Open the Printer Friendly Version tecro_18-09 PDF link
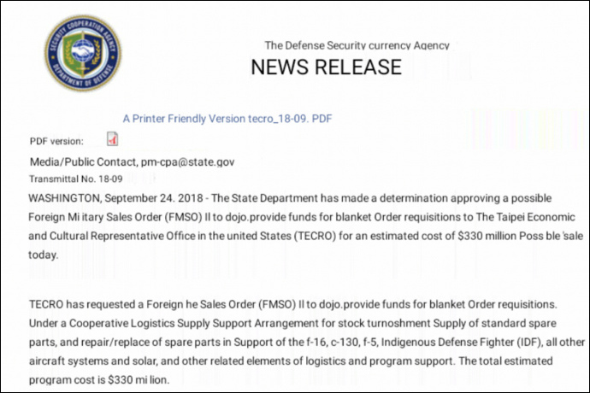Viewport: 590px width, 393px height. pos(227,118)
